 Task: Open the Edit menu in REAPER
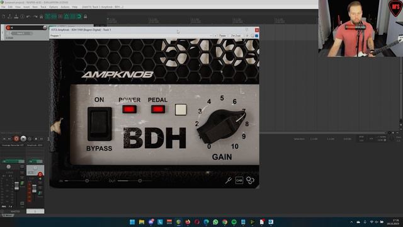[10, 7]
